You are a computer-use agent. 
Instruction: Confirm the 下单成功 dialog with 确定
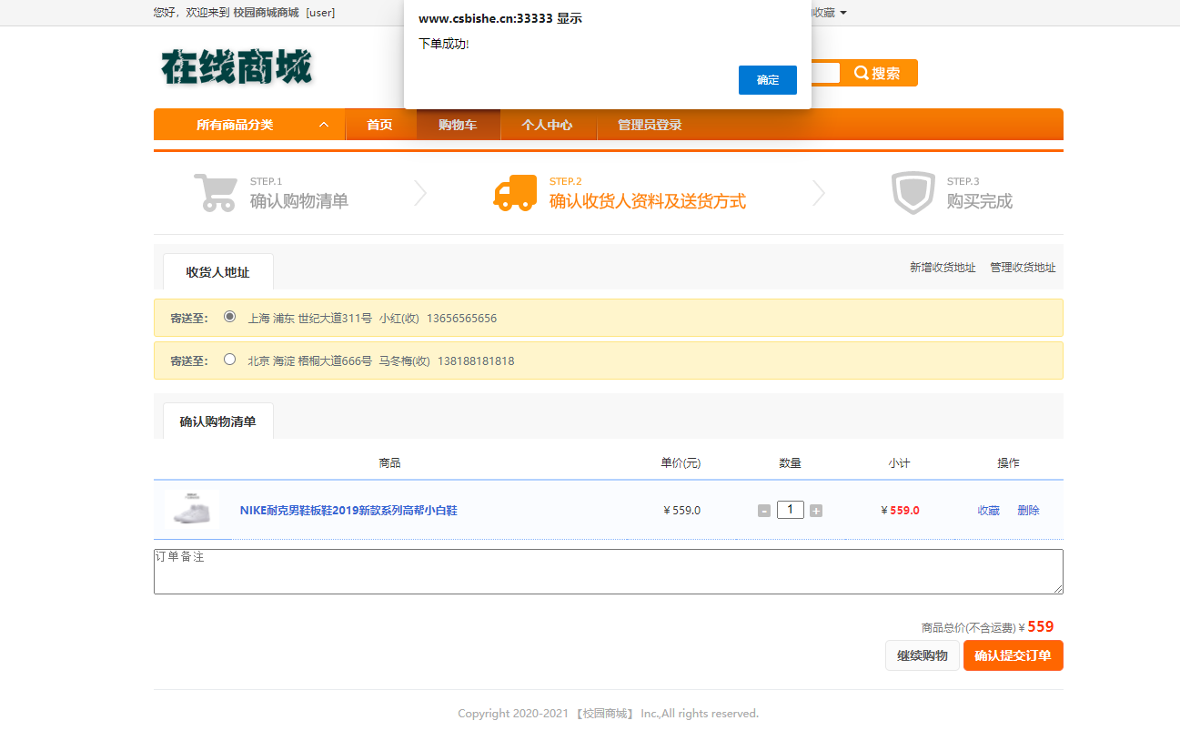point(767,80)
